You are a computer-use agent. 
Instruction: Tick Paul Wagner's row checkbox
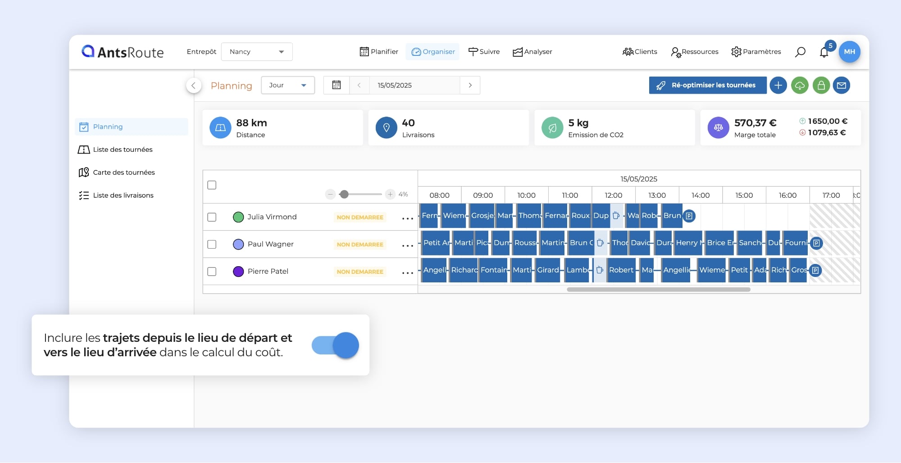212,244
